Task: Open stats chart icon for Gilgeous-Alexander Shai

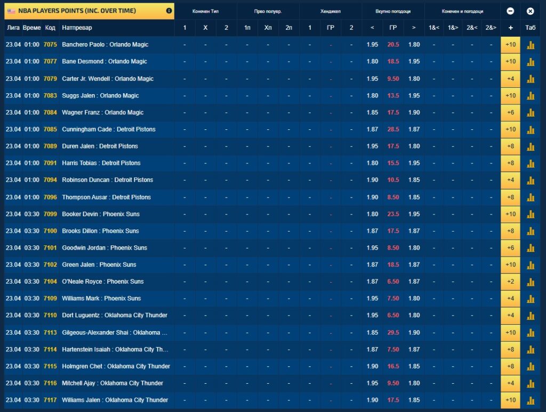Action: (x=530, y=333)
